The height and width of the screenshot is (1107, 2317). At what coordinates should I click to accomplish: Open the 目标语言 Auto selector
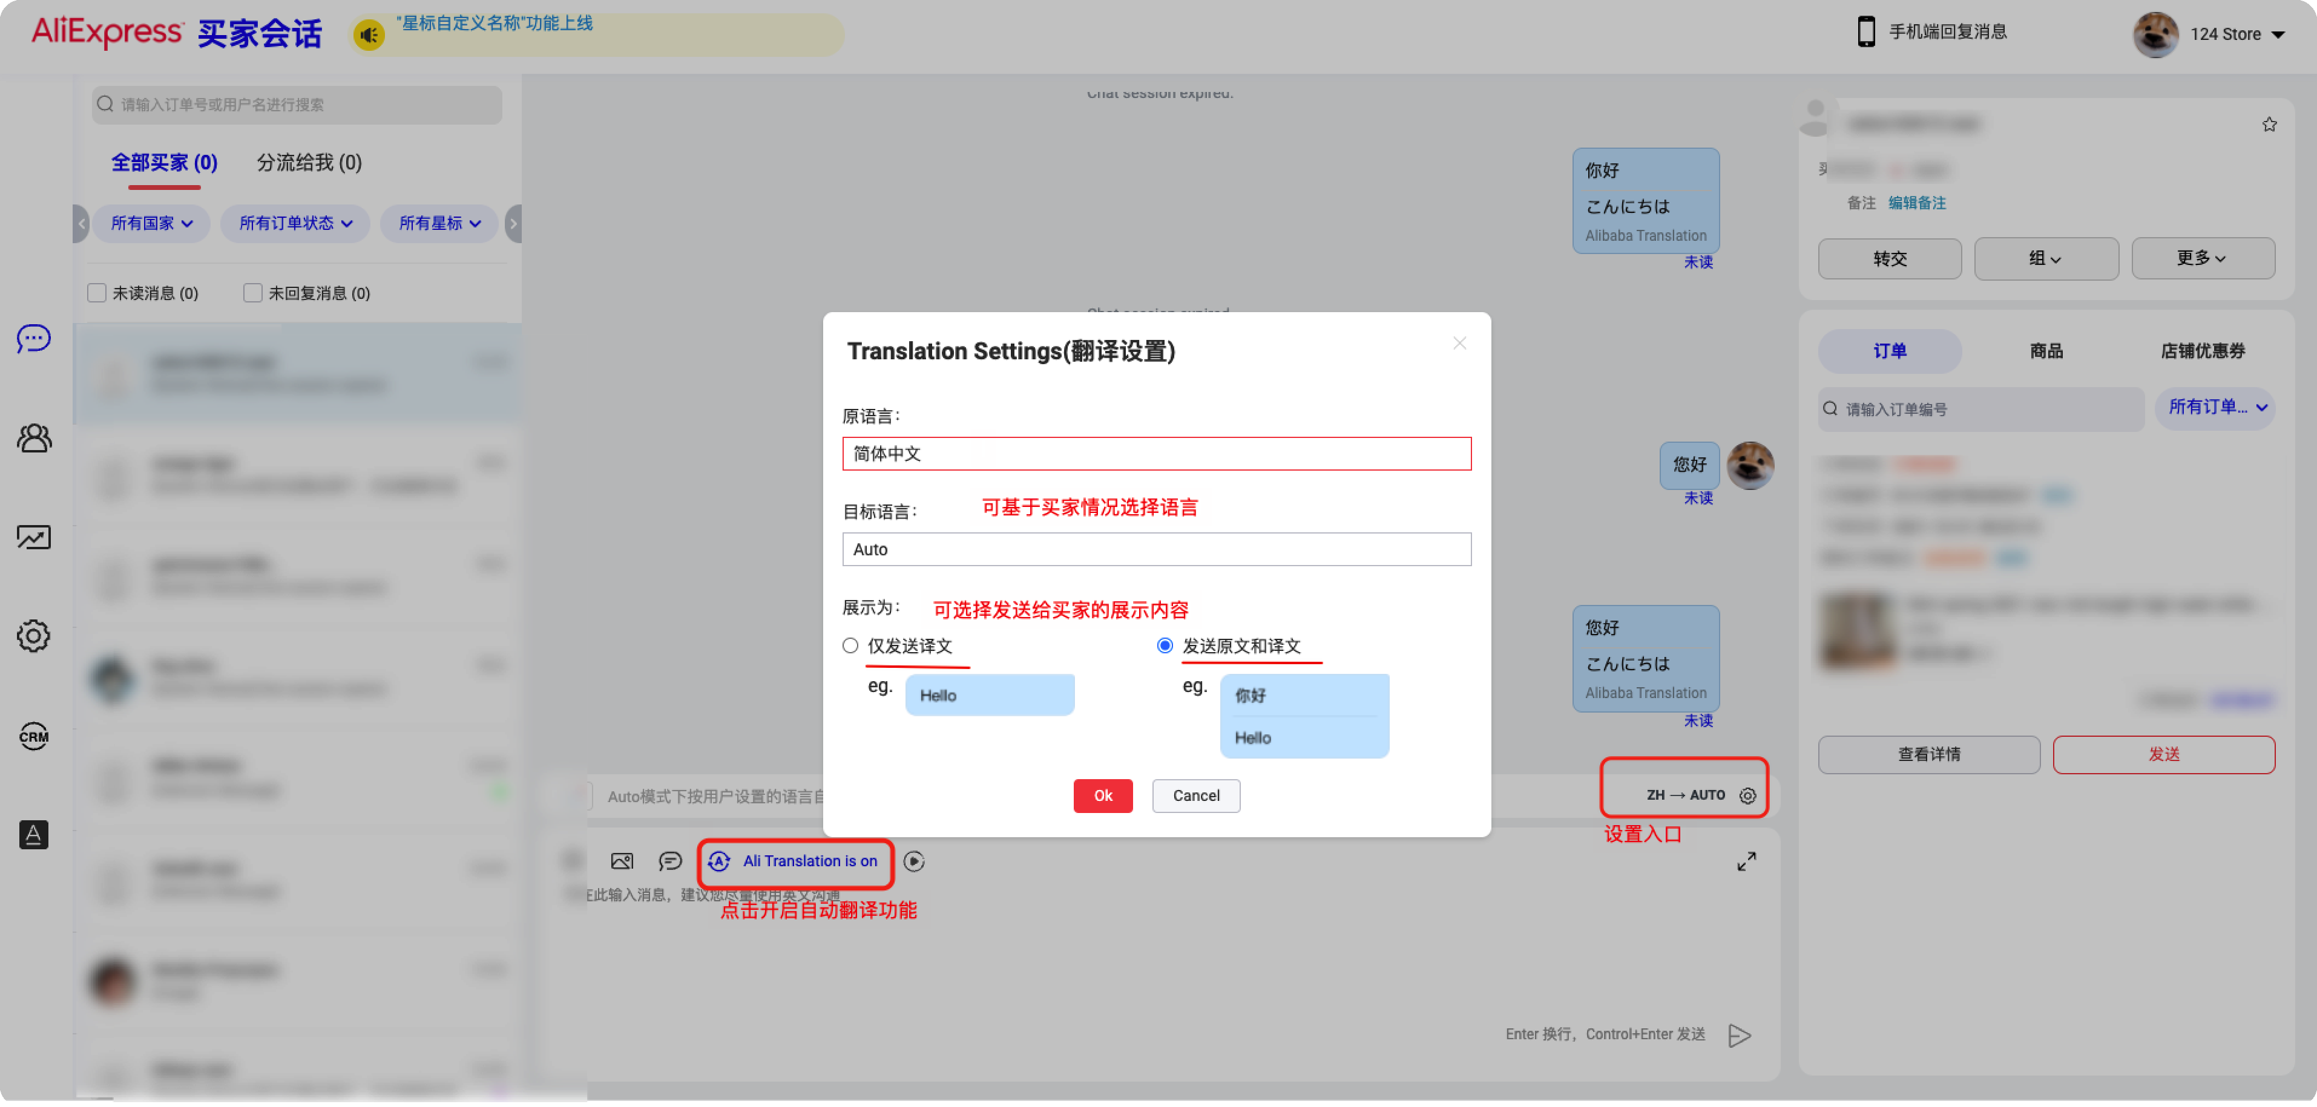pos(1157,549)
